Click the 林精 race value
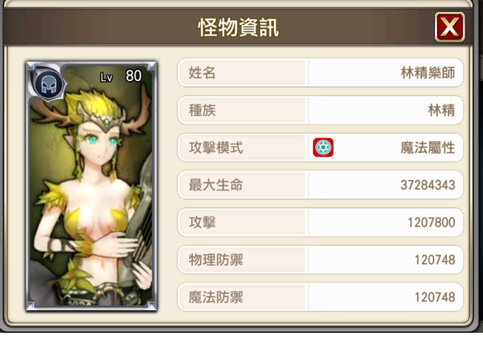Viewport: 483px width, 347px height. tap(441, 110)
